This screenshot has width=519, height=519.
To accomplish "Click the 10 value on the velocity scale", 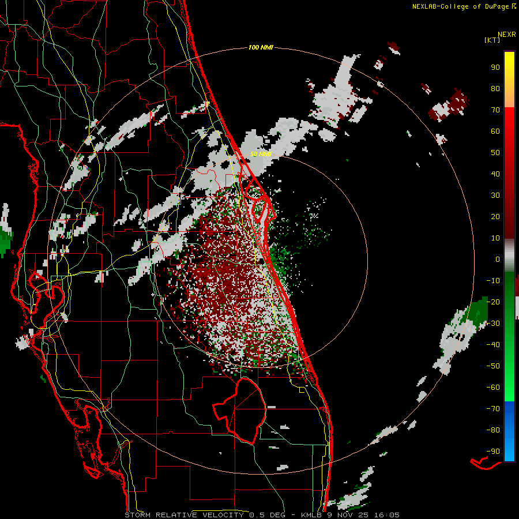I will coord(495,238).
